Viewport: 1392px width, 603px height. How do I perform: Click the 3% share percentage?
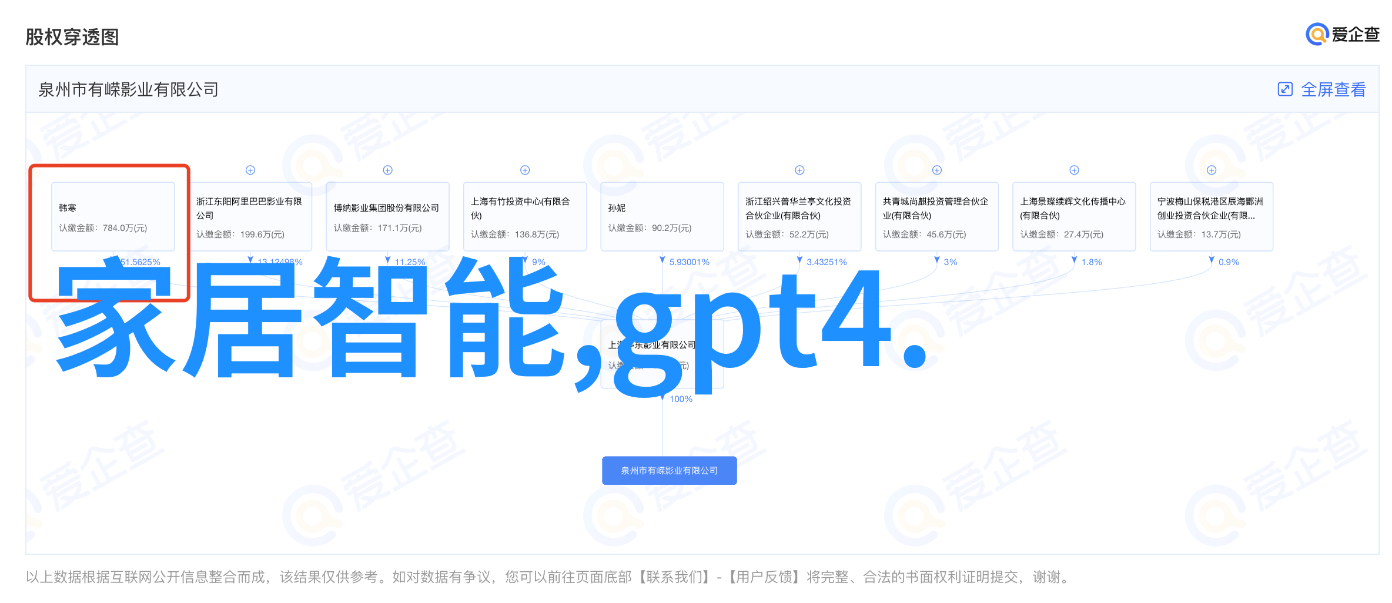[x=951, y=262]
